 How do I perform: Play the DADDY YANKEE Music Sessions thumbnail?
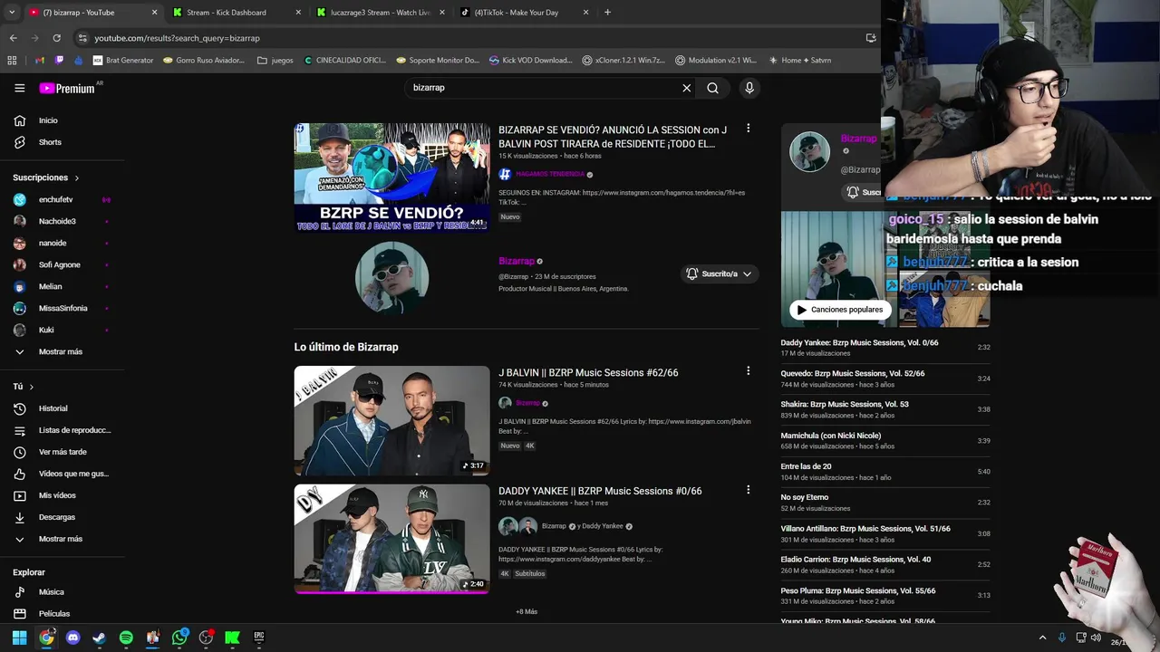391,539
